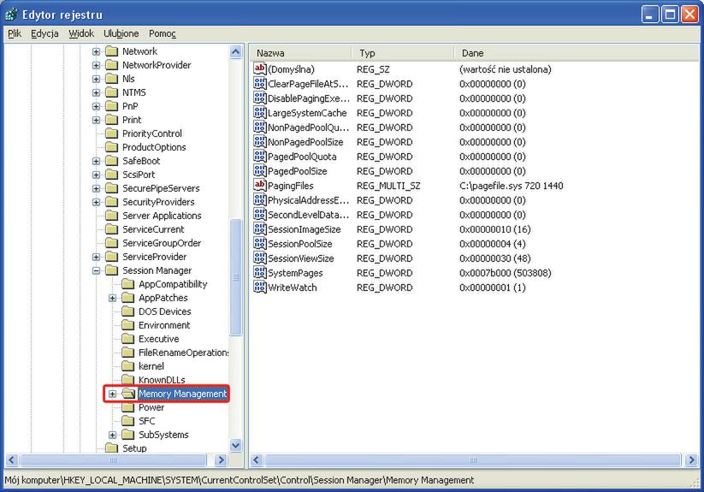The image size is (704, 492).
Task: Expand the NetworkProvider key
Action: click(96, 65)
